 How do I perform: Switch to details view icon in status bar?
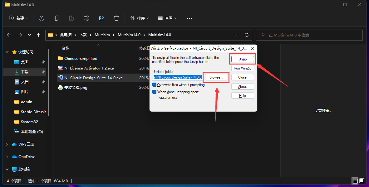click(x=355, y=181)
